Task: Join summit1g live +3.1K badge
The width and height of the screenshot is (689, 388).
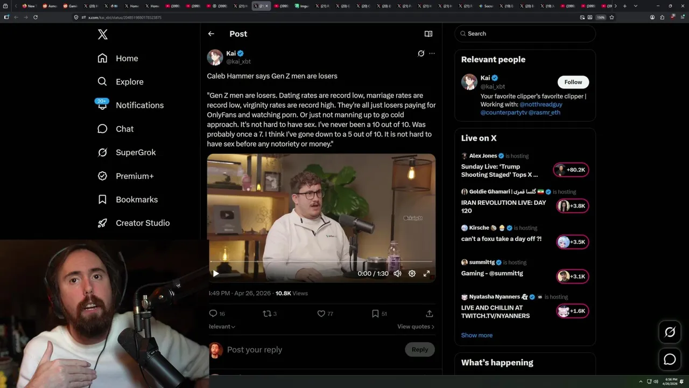Action: tap(572, 276)
